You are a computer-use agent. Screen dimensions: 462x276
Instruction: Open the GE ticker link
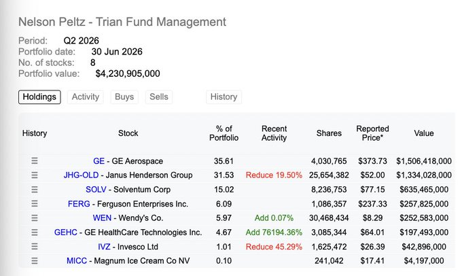click(99, 161)
